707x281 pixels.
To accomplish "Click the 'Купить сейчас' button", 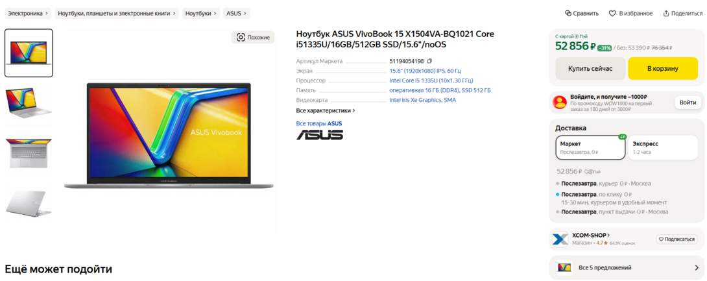I will pyautogui.click(x=590, y=69).
